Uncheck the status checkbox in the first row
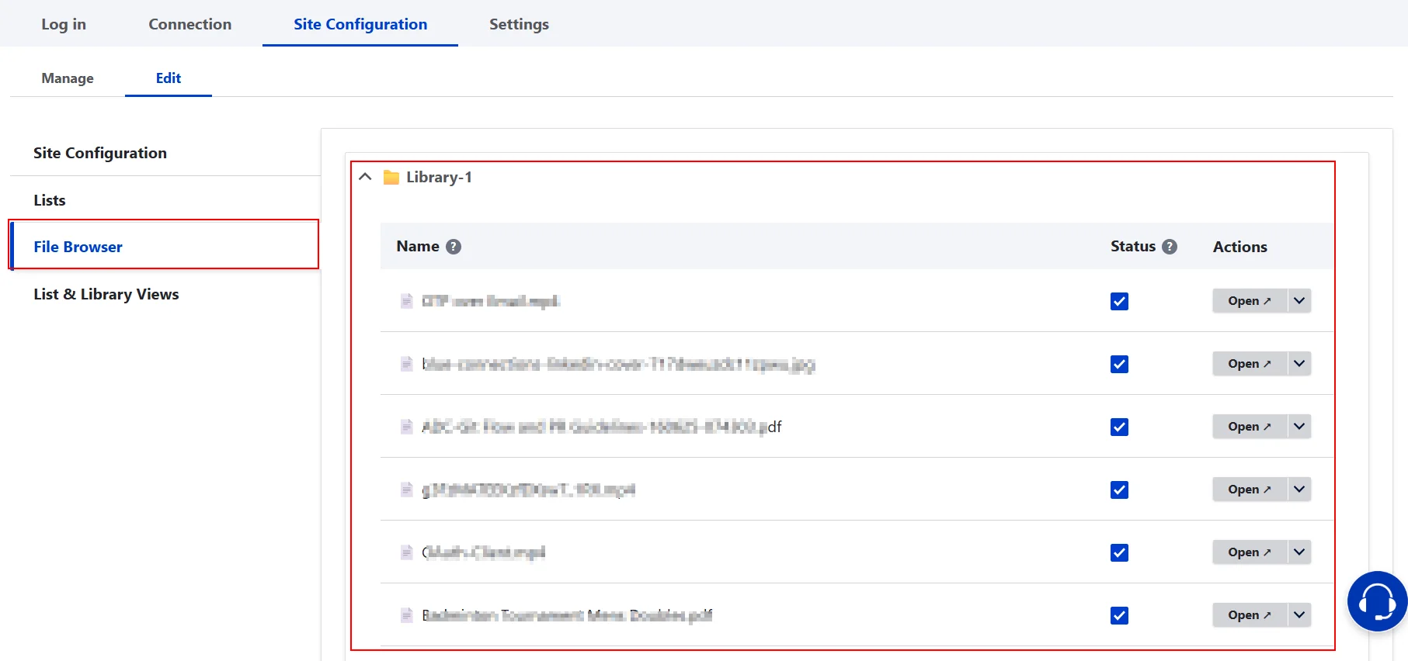Image resolution: width=1408 pixels, height=661 pixels. (x=1119, y=301)
